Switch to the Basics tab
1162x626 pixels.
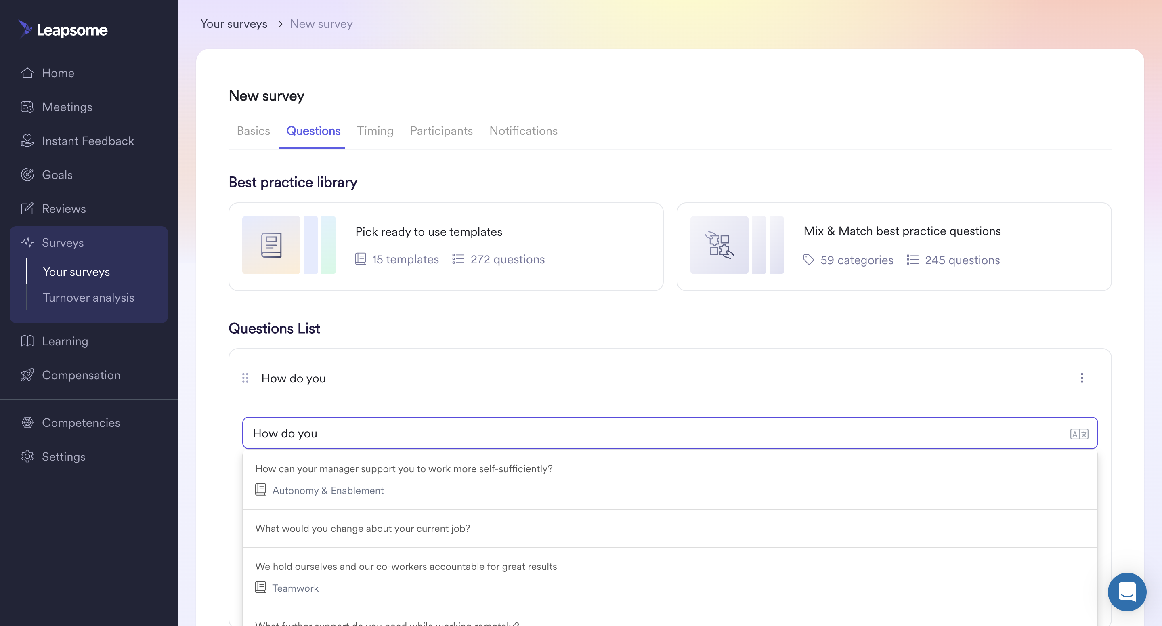coord(254,131)
